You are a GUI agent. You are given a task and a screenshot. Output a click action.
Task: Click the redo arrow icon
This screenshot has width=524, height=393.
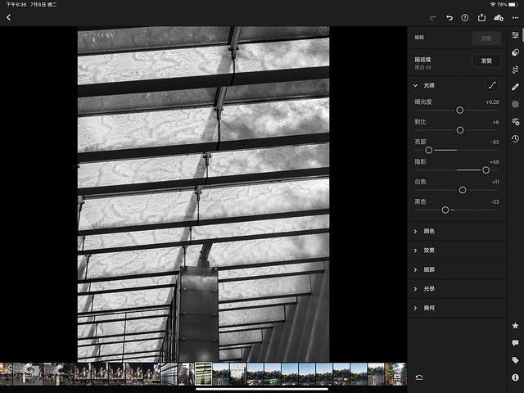tap(432, 18)
